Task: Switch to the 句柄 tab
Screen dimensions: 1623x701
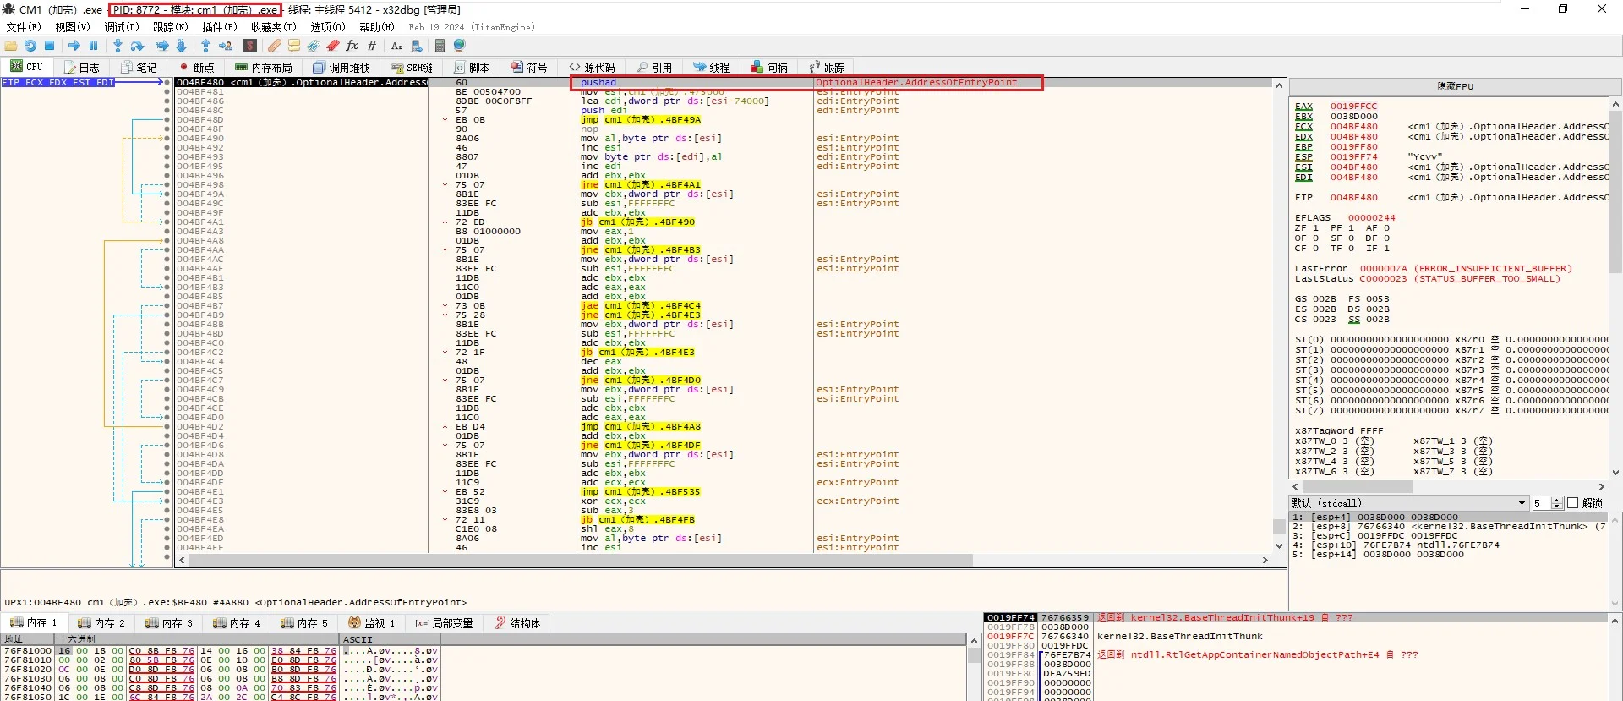Action: [x=769, y=67]
